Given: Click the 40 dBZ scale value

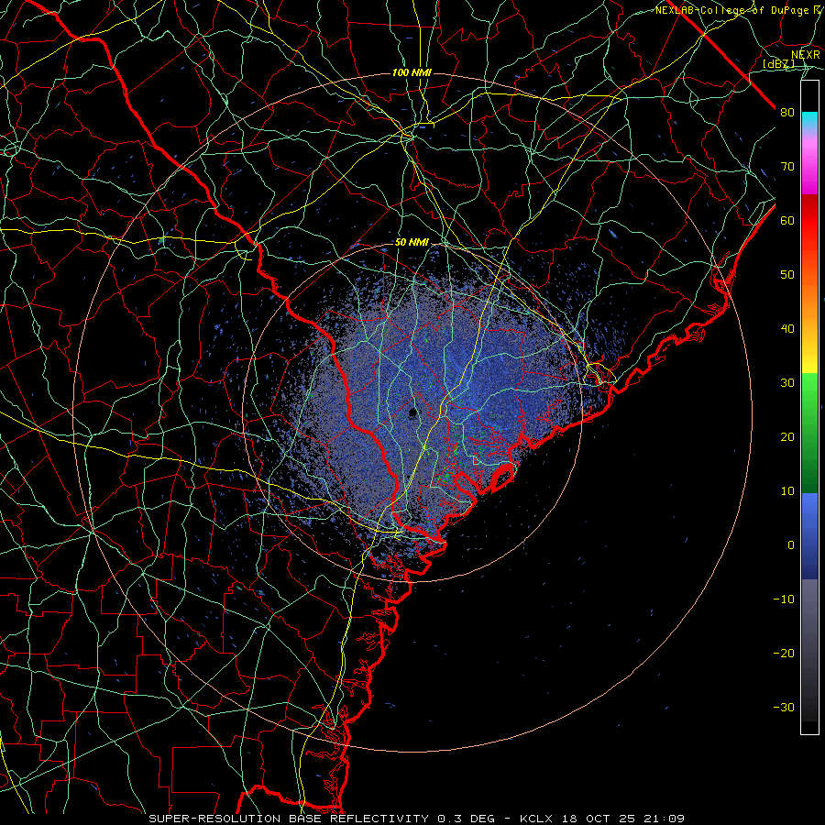Looking at the screenshot, I should click(787, 329).
